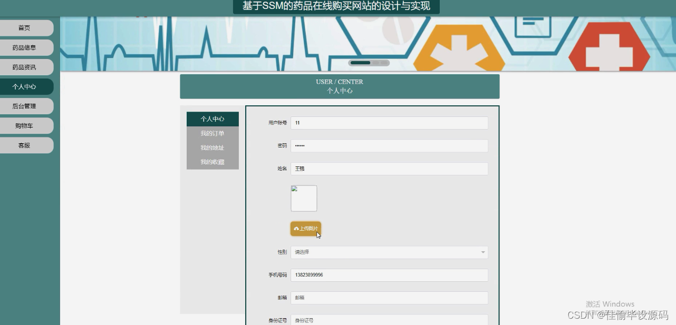The width and height of the screenshot is (676, 325).
Task: Open the 首页 home menu item
Action: [25, 28]
